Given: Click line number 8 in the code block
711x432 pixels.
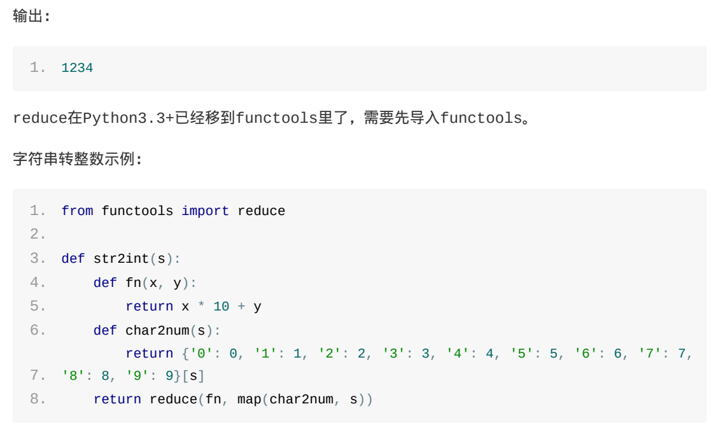Looking at the screenshot, I should (x=38, y=399).
